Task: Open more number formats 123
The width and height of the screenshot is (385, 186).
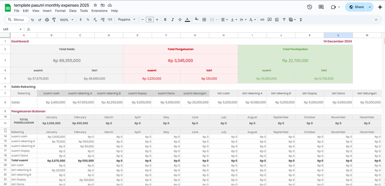Action: tap(110, 20)
